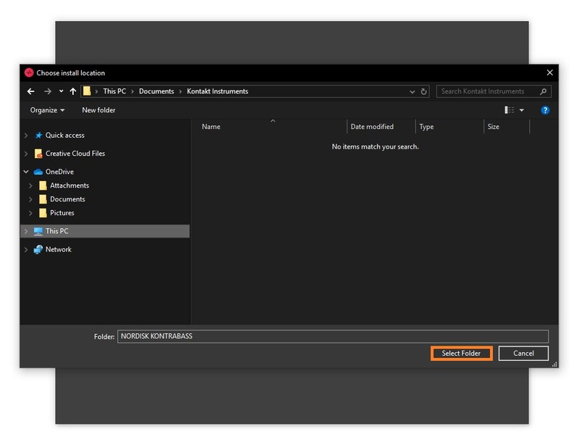The width and height of the screenshot is (579, 447).
Task: Open the view options dropdown arrow
Action: pyautogui.click(x=522, y=110)
